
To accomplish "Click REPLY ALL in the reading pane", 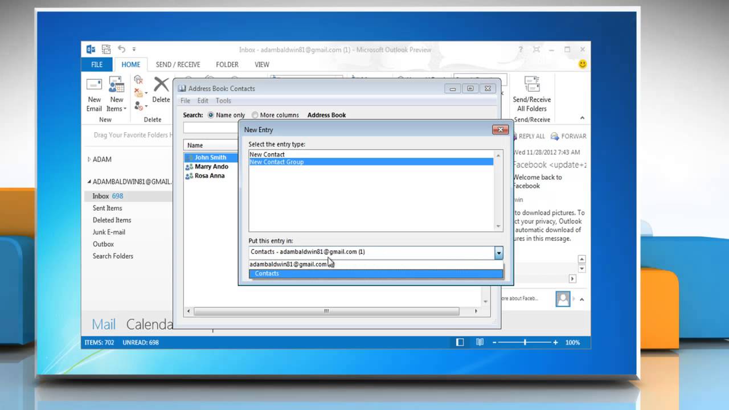I will (529, 136).
